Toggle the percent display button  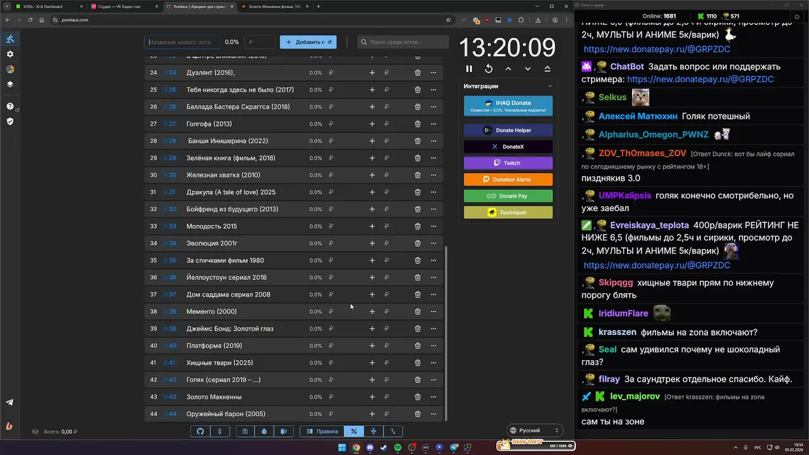(x=354, y=431)
